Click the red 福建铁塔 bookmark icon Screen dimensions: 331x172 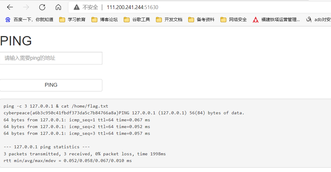(x=256, y=20)
